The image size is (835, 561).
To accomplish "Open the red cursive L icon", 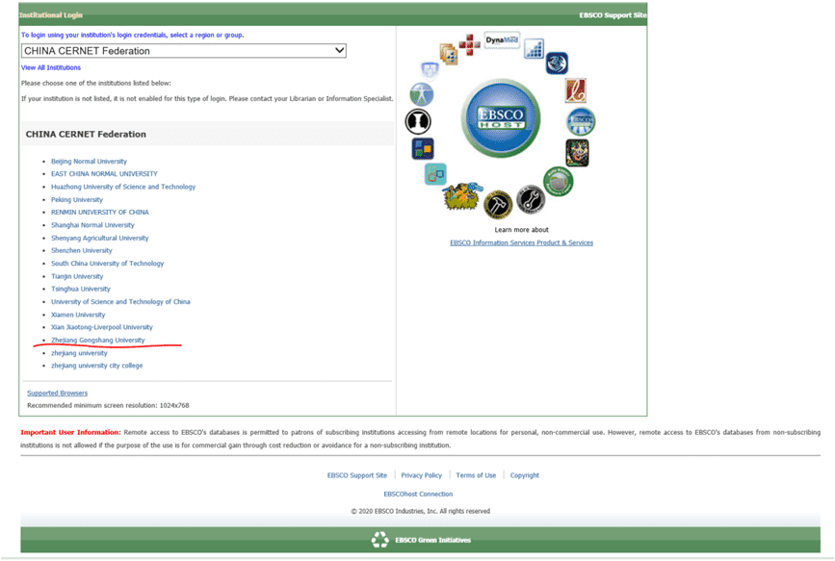I will (x=575, y=90).
